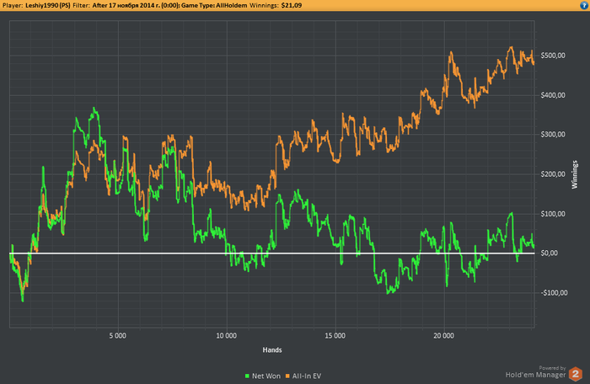Click player name Leshiy1990 (PS)

48,5
